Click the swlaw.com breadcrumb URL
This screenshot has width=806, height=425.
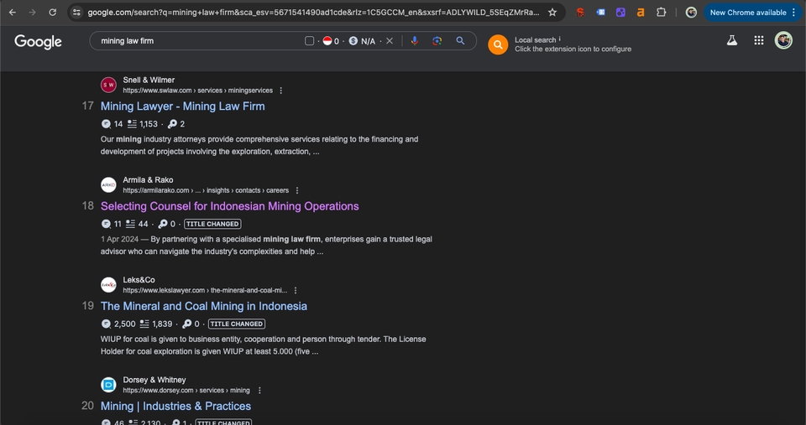click(198, 91)
